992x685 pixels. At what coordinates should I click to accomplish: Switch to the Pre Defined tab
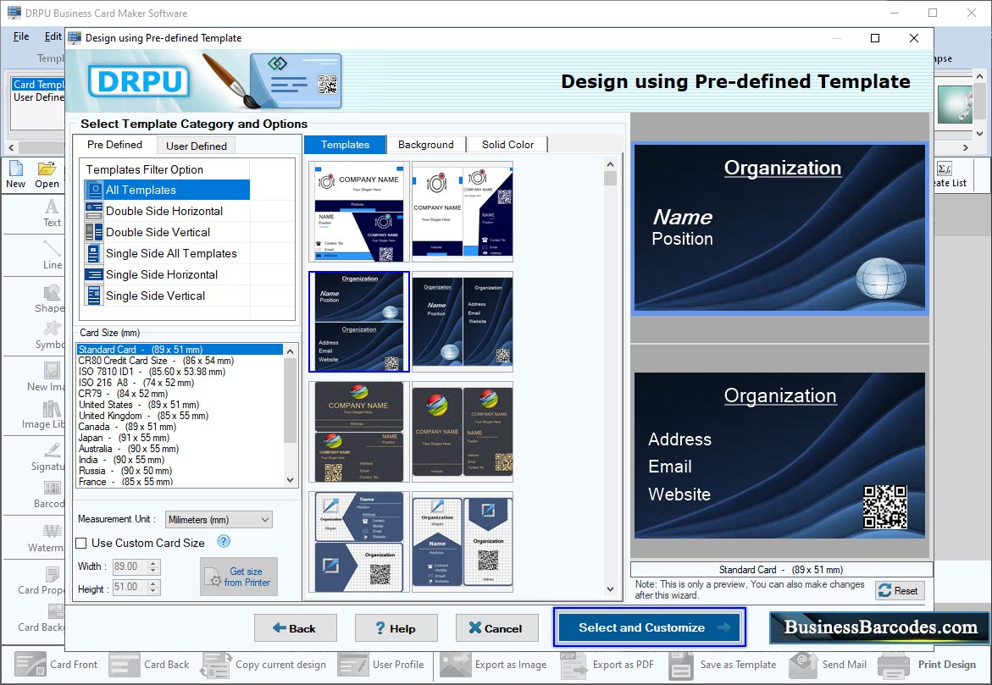click(114, 144)
